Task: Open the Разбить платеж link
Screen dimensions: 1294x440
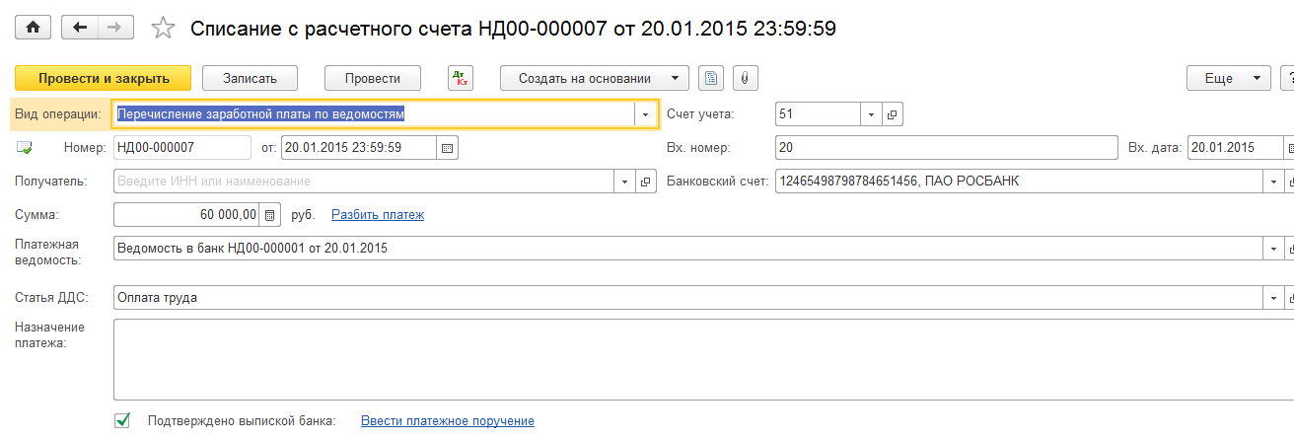Action: (x=377, y=214)
